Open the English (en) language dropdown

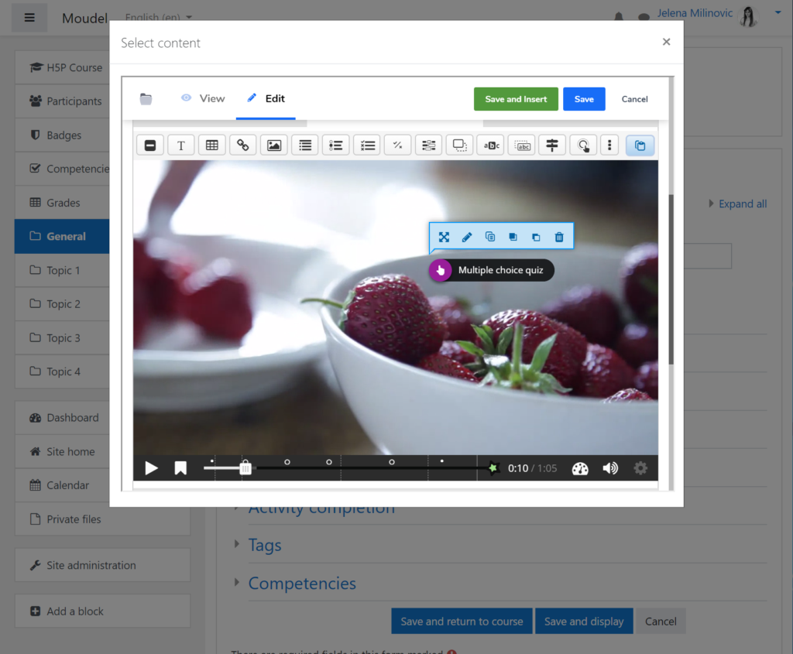[x=159, y=18]
